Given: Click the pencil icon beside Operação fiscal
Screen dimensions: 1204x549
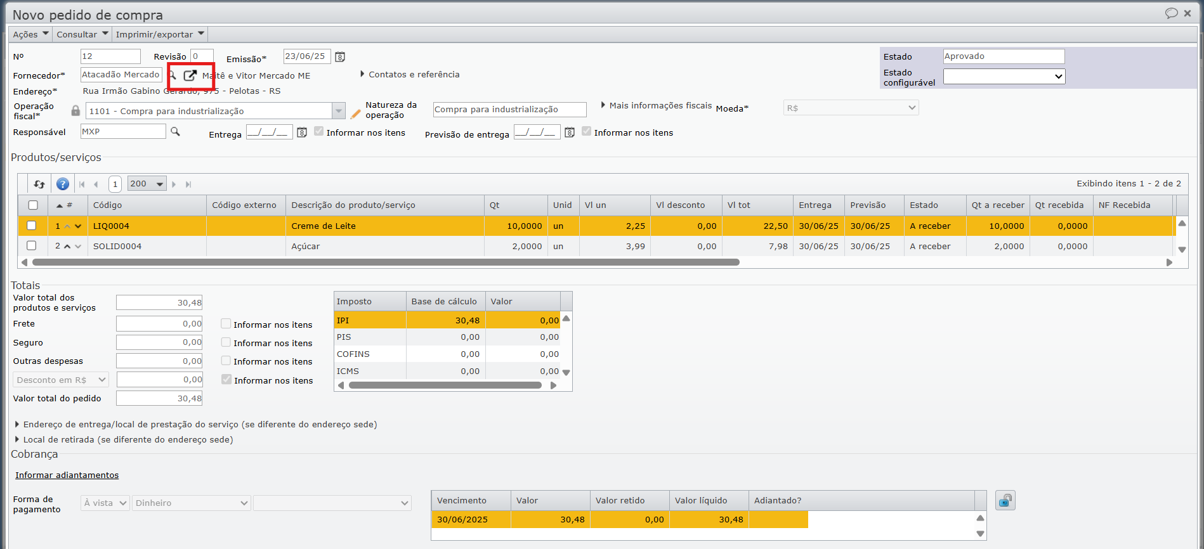Looking at the screenshot, I should 356,114.
